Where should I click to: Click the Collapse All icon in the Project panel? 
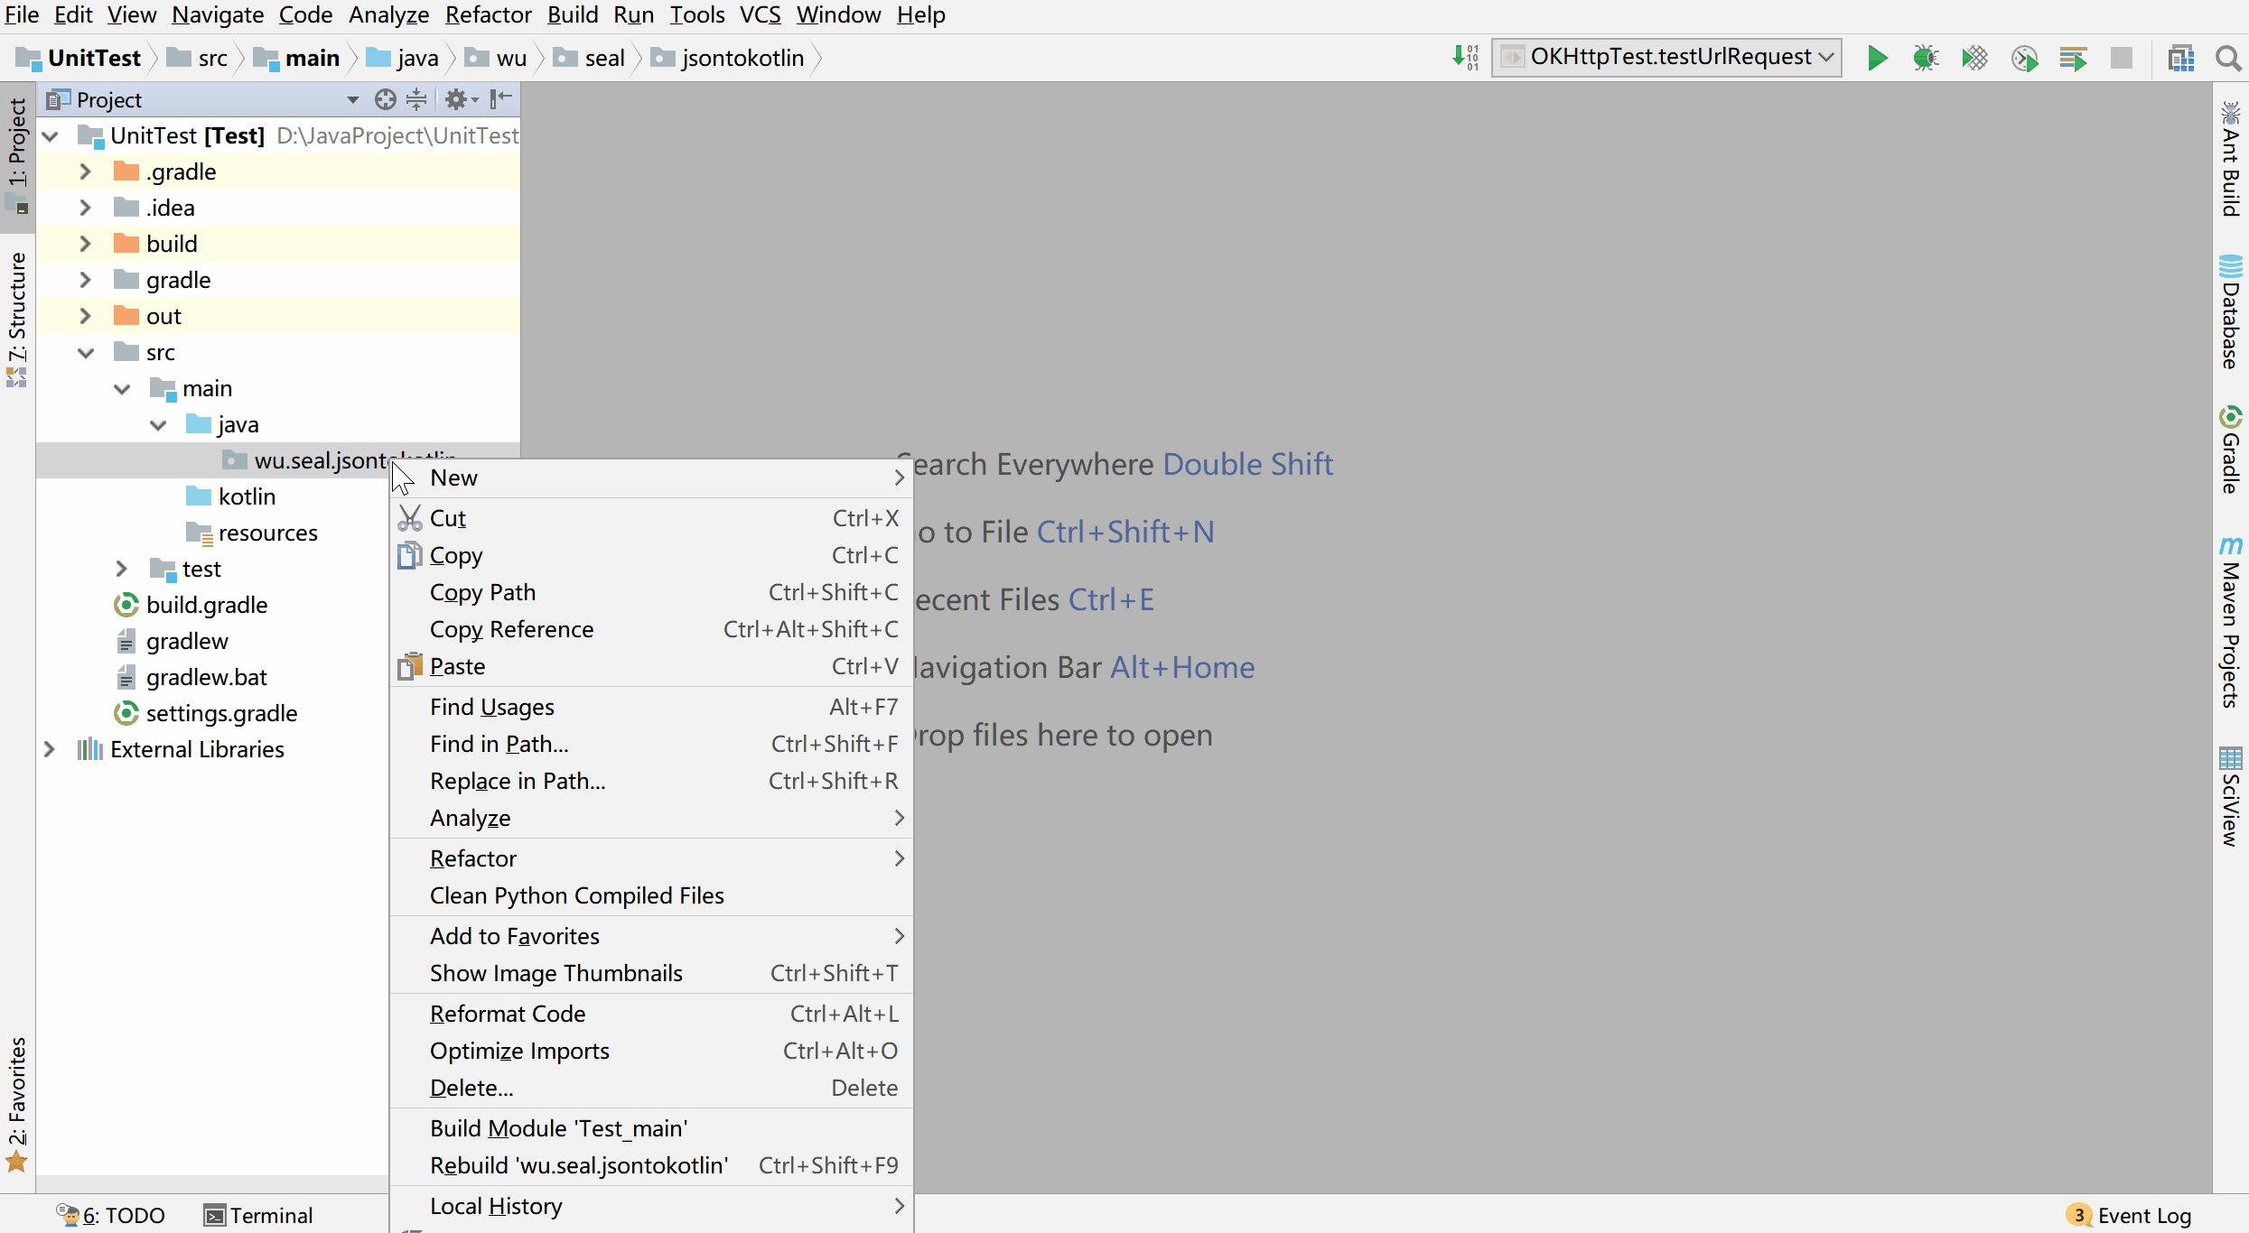(x=416, y=99)
